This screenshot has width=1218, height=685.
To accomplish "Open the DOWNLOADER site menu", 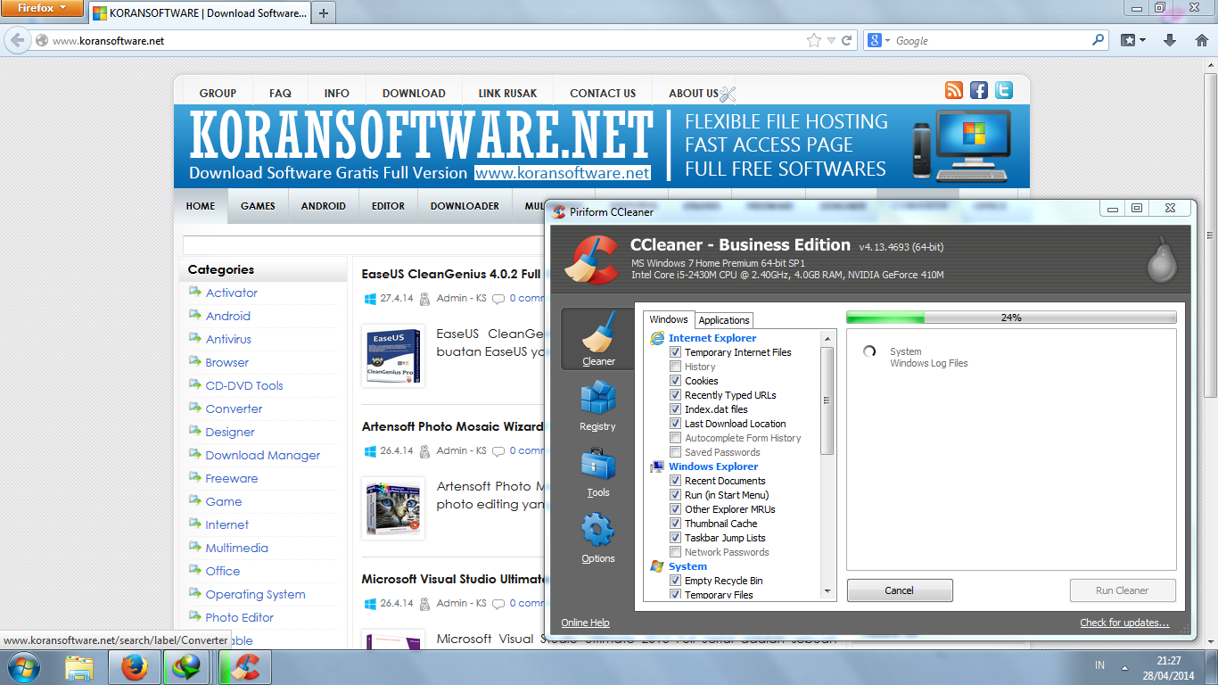I will tap(465, 206).
